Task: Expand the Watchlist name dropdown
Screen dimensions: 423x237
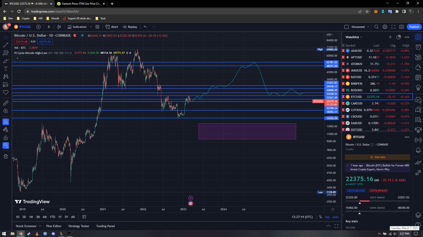Action: [354, 37]
